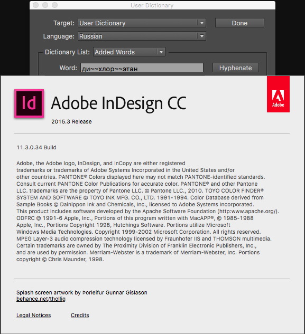Click the Done button
305x334 pixels.
[x=239, y=23]
